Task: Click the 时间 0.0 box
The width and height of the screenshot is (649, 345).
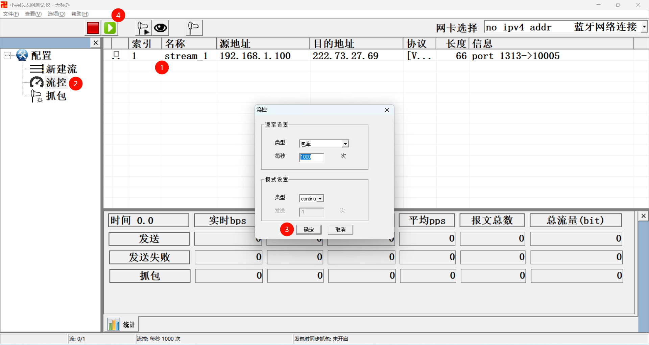Action: (149, 220)
